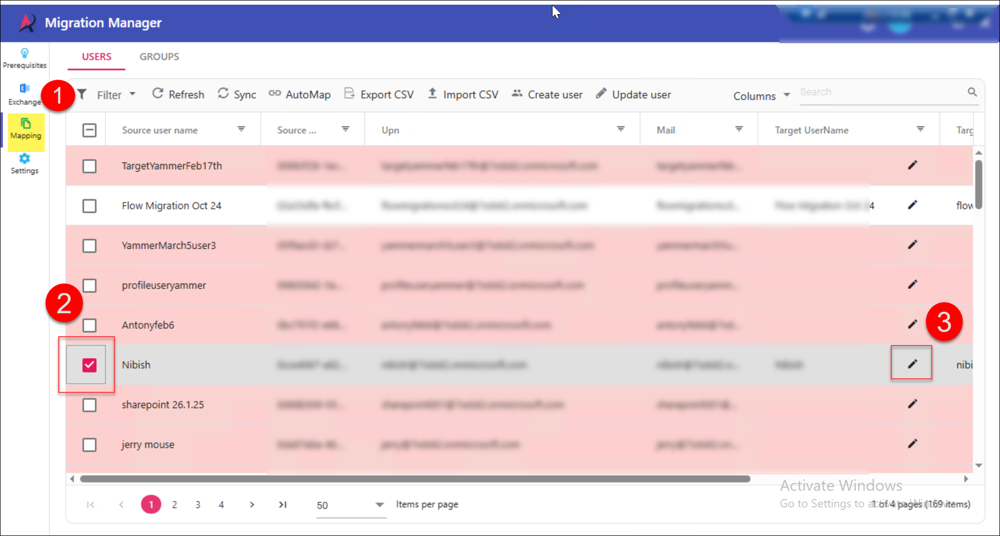1000x536 pixels.
Task: Check the profileuseryammer row checkbox
Action: point(89,286)
